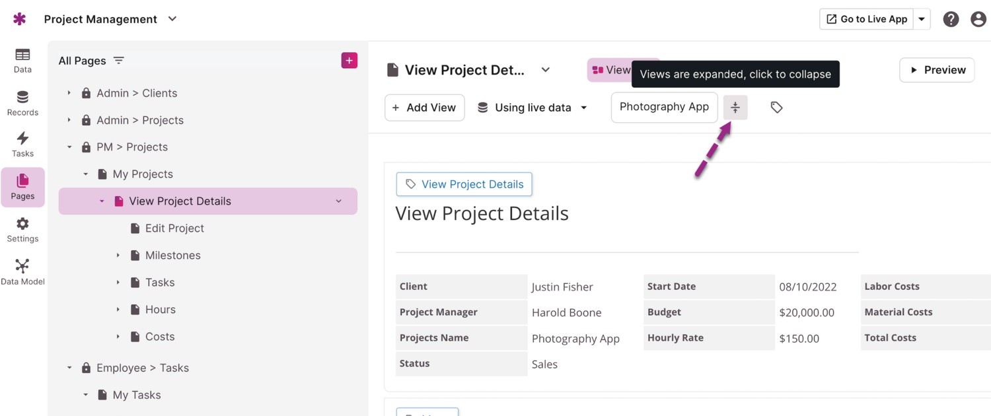991x416 pixels.
Task: Click the Photography App record field
Action: [x=664, y=108]
